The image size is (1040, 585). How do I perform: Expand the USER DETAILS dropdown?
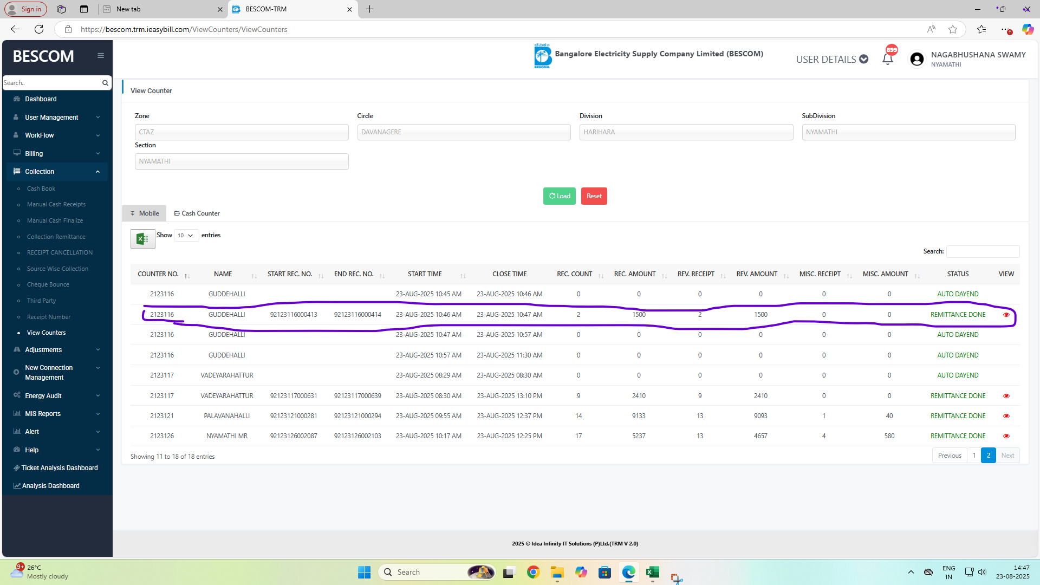click(832, 59)
